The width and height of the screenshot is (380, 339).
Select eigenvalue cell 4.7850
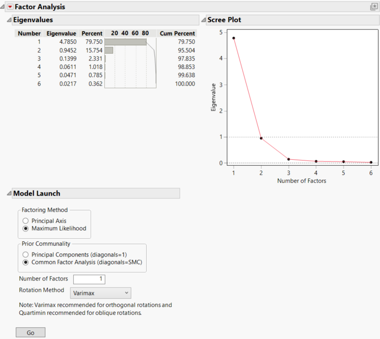pyautogui.click(x=68, y=42)
